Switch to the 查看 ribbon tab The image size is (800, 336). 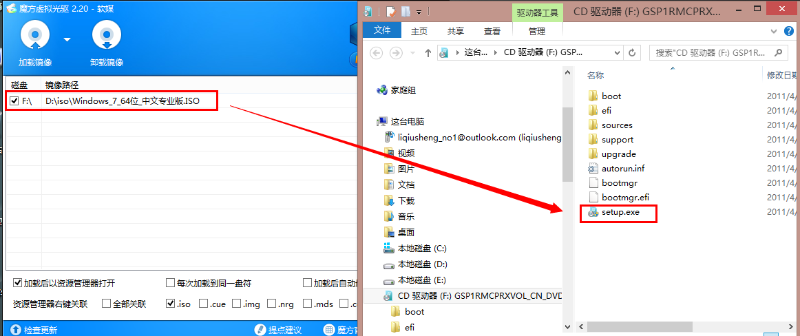pos(492,31)
